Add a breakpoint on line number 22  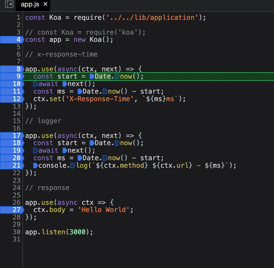(x=16, y=173)
